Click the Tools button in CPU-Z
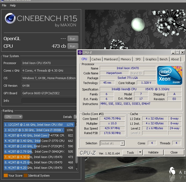The image size is (186, 182). (130, 153)
